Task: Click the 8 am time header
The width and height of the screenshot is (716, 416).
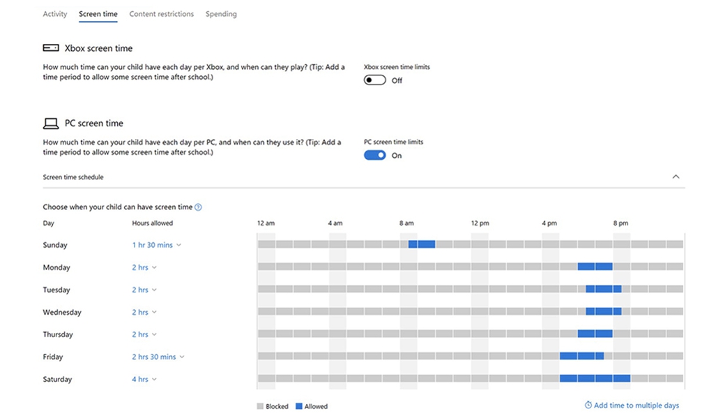Action: click(406, 223)
